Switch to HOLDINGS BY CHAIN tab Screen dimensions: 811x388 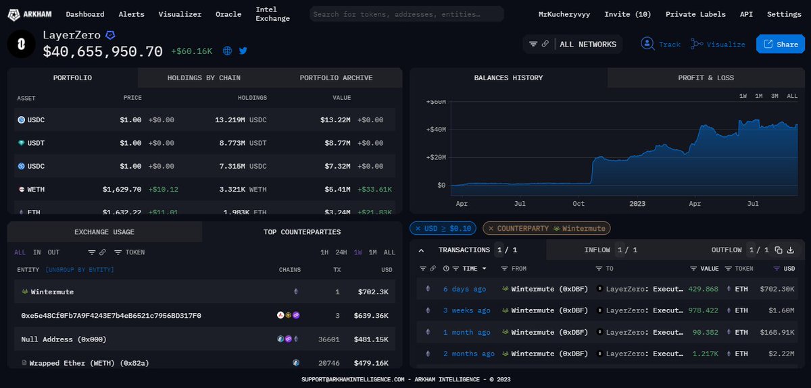point(203,78)
